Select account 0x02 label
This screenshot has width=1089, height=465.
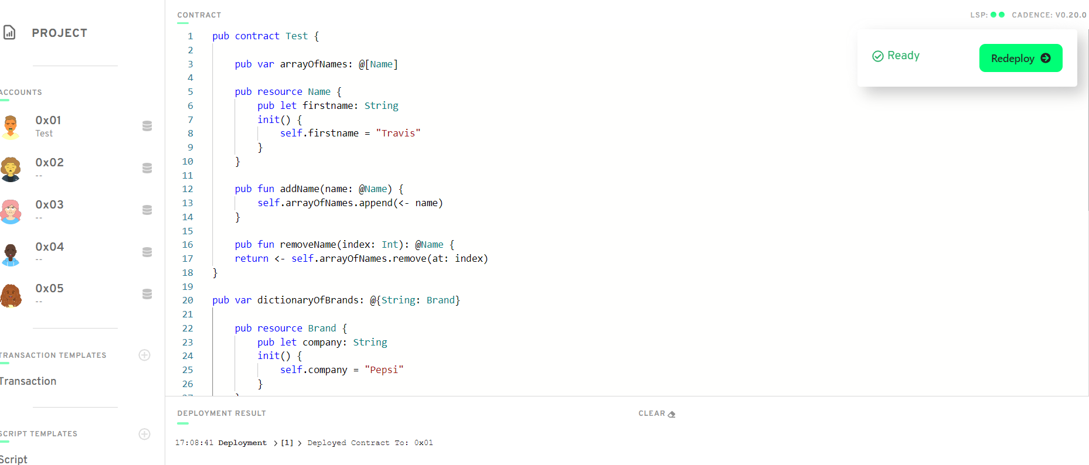[49, 162]
